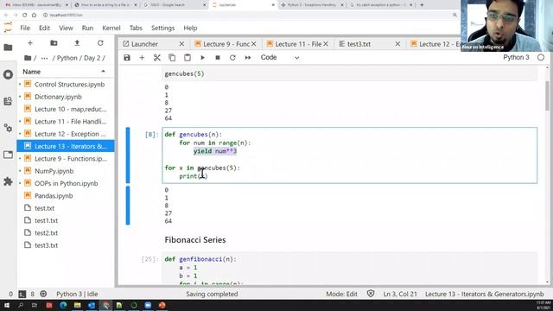Open the File Browser sidebar tab
Viewport: 553px width, 311px height.
8,48
